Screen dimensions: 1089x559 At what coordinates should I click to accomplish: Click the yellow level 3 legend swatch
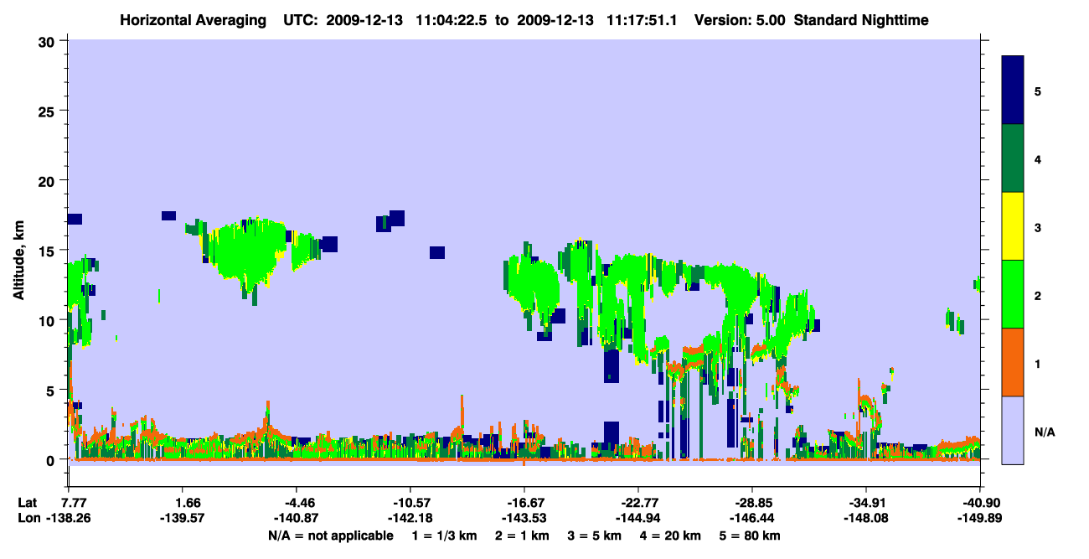click(x=1013, y=226)
